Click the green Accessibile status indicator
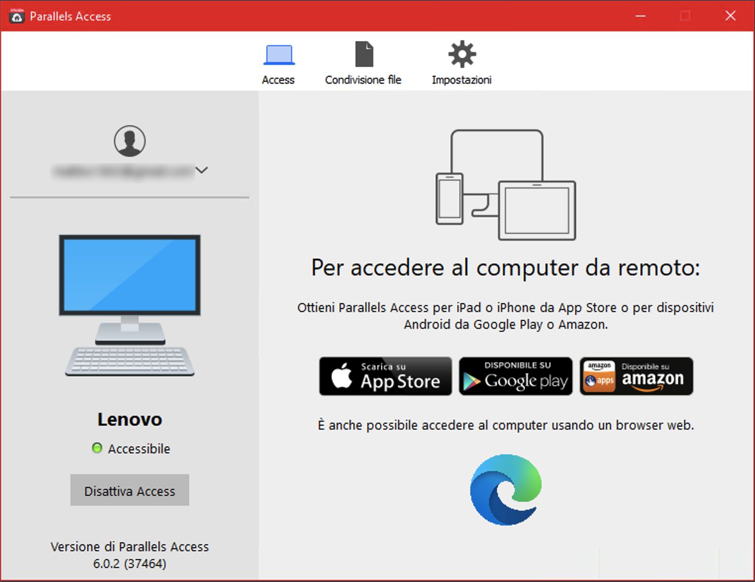This screenshot has width=755, height=582. (x=97, y=448)
